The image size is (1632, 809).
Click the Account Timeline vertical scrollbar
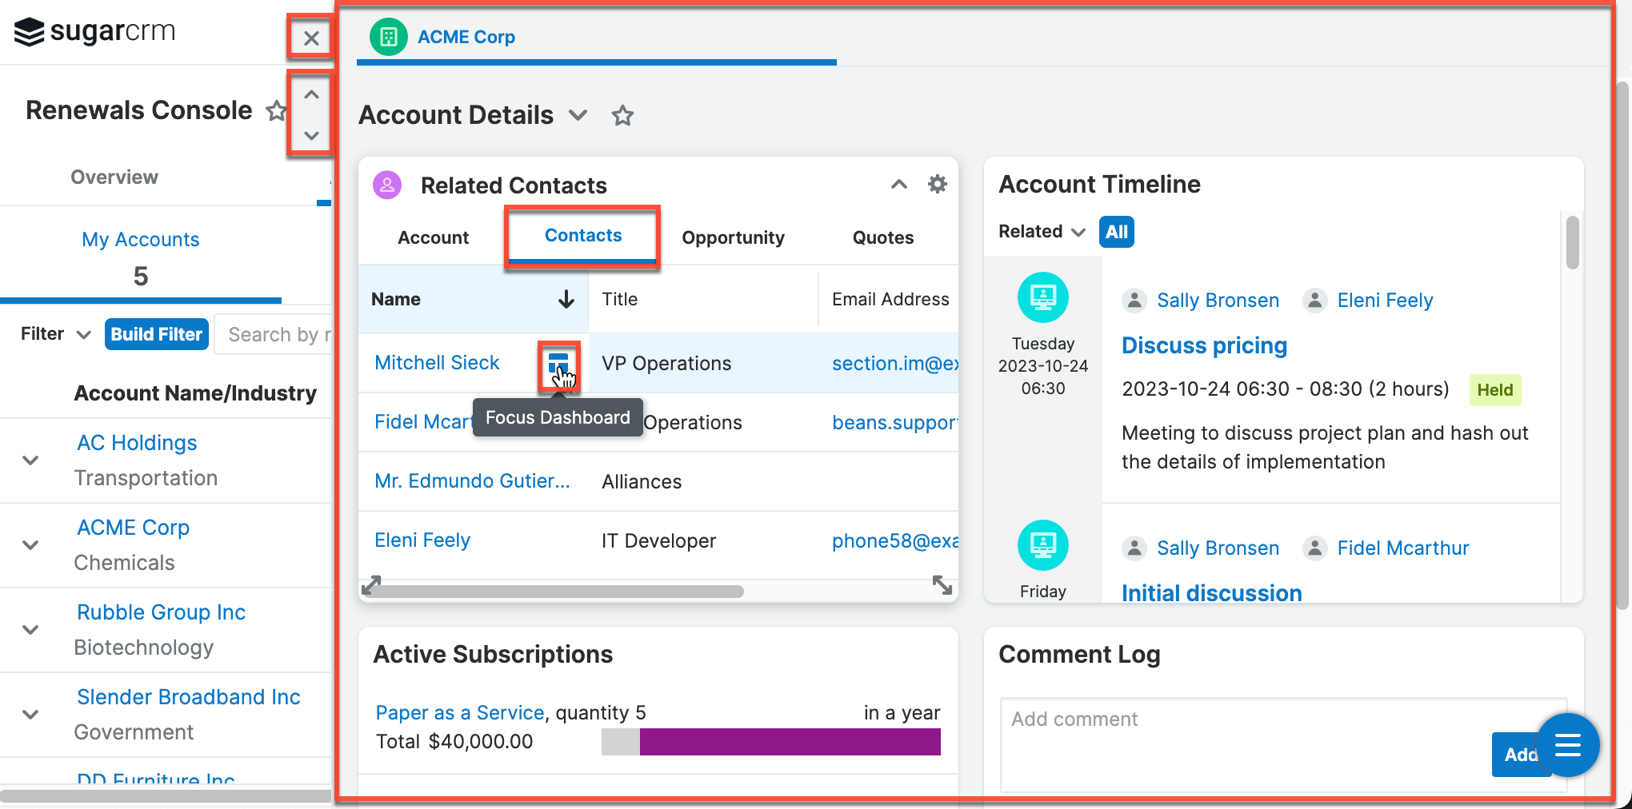coord(1572,242)
